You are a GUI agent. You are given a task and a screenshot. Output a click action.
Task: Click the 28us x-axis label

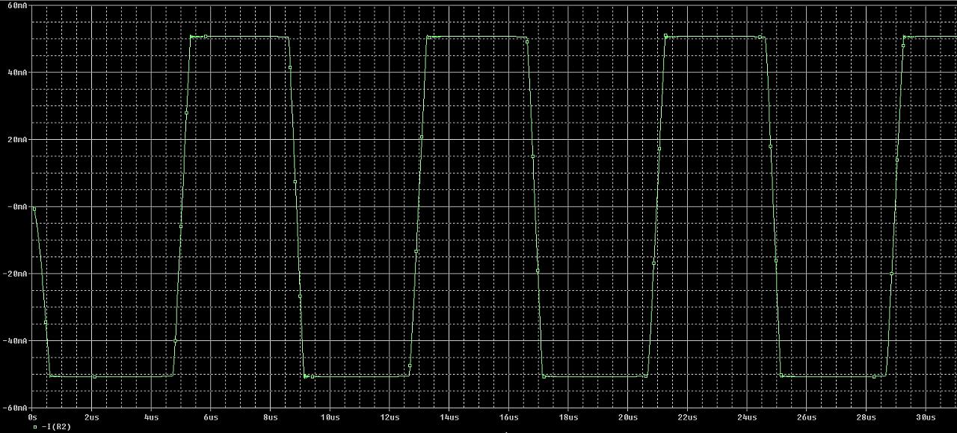tap(865, 417)
